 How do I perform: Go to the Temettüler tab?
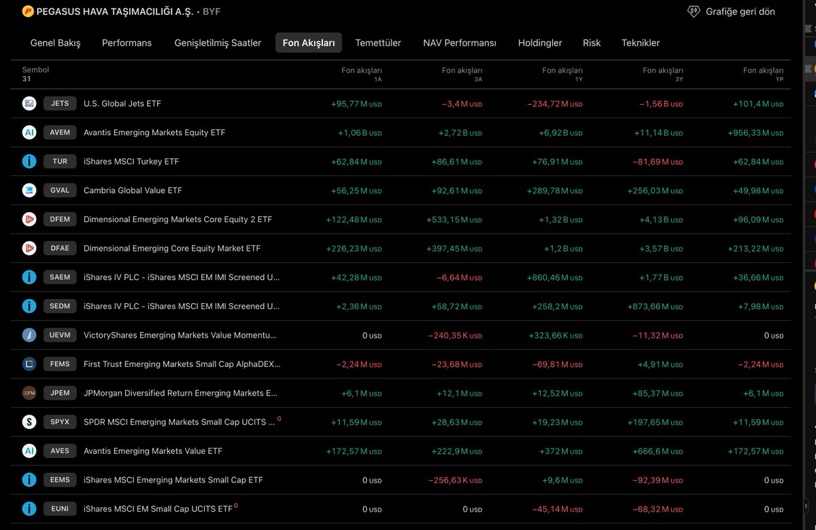(378, 43)
